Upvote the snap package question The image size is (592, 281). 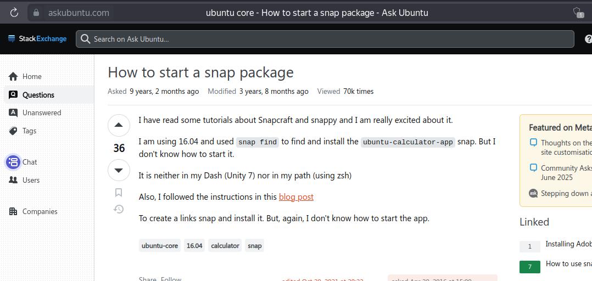pos(119,125)
